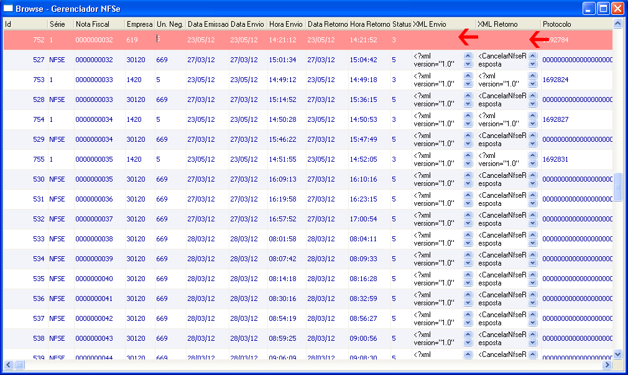Screen dimensions: 628x375
Task: Click the Browse window title bar icon
Action: click(x=8, y=8)
